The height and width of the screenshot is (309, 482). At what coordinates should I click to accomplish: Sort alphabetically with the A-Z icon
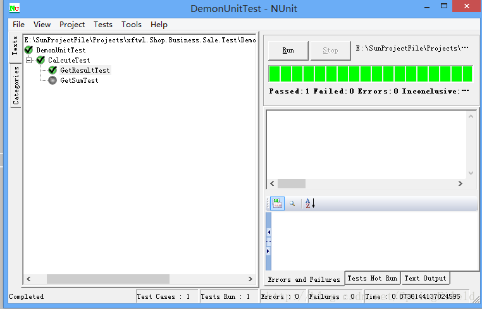[x=310, y=203]
